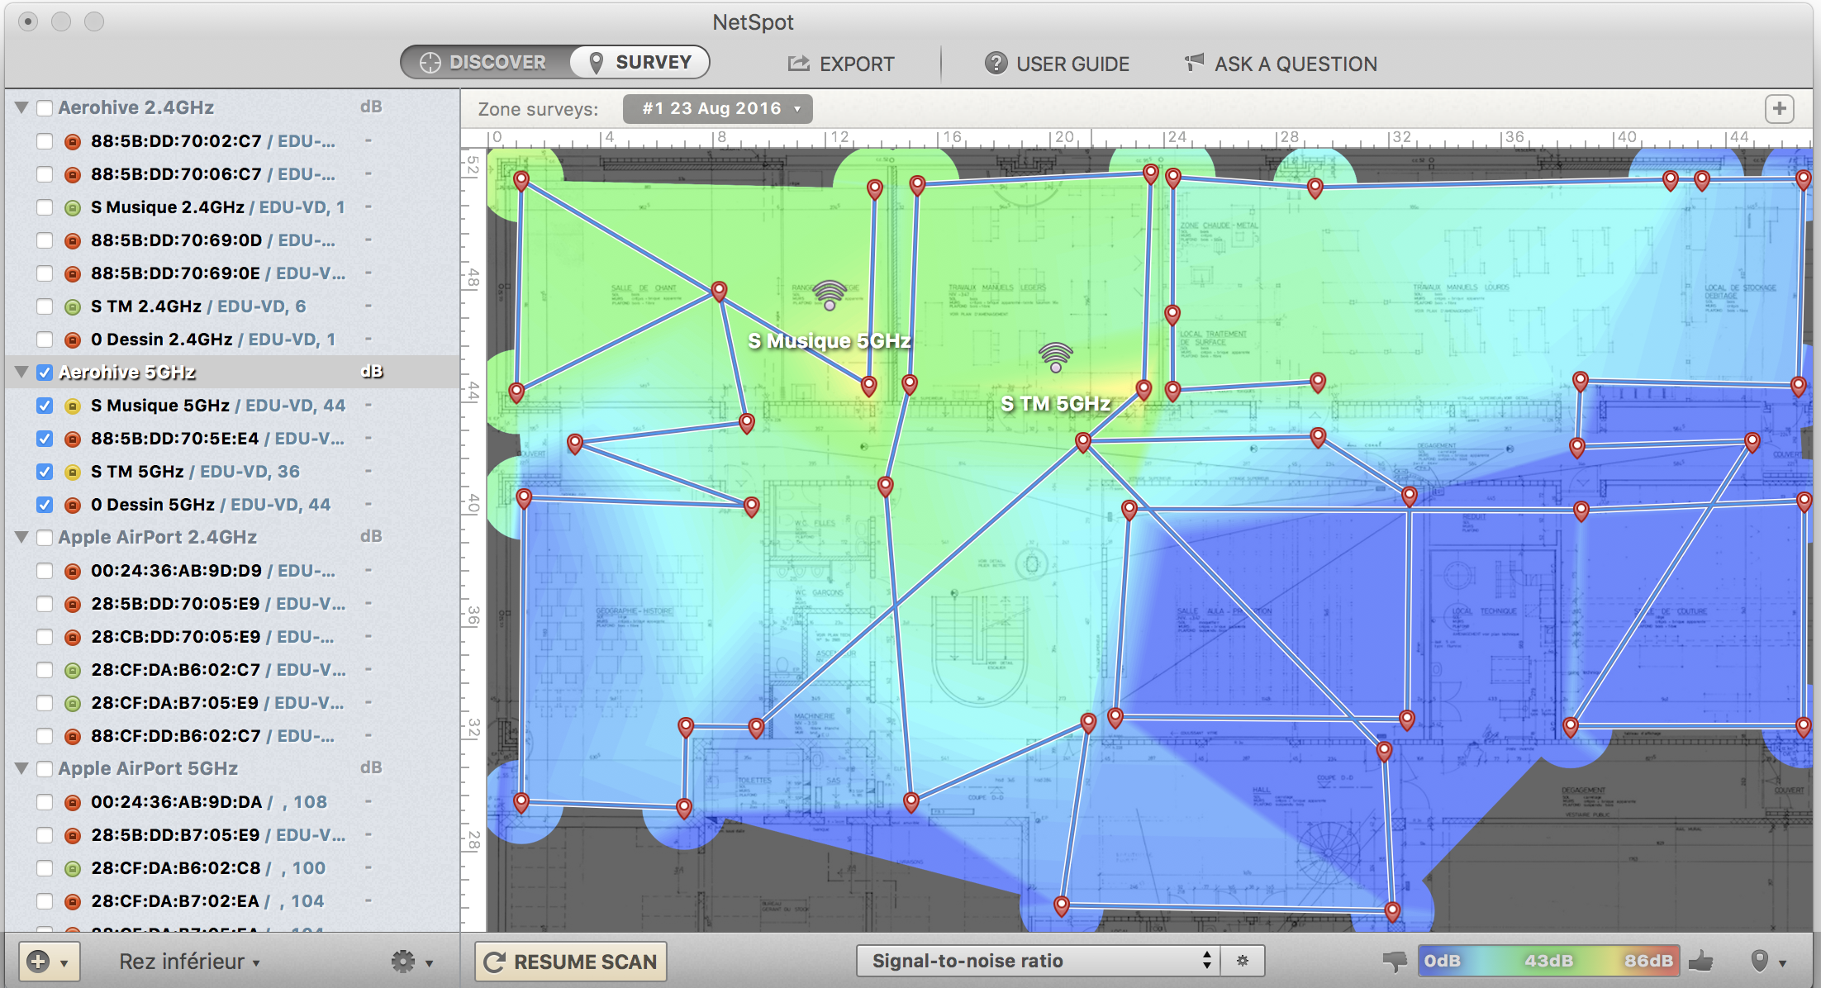Check the Aerohive 2.4GHz group checkbox
Viewport: 1821px width, 988px height.
45,108
